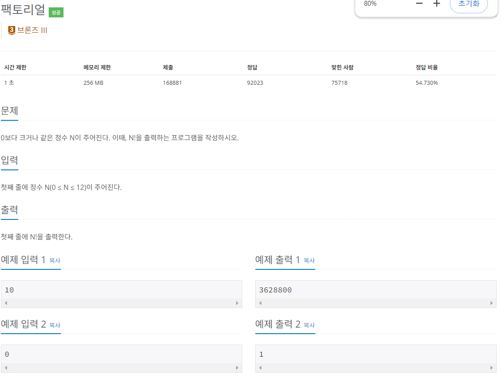
Task: Click the left scroll arrow under 예제 입력 2
Action: 5,368
